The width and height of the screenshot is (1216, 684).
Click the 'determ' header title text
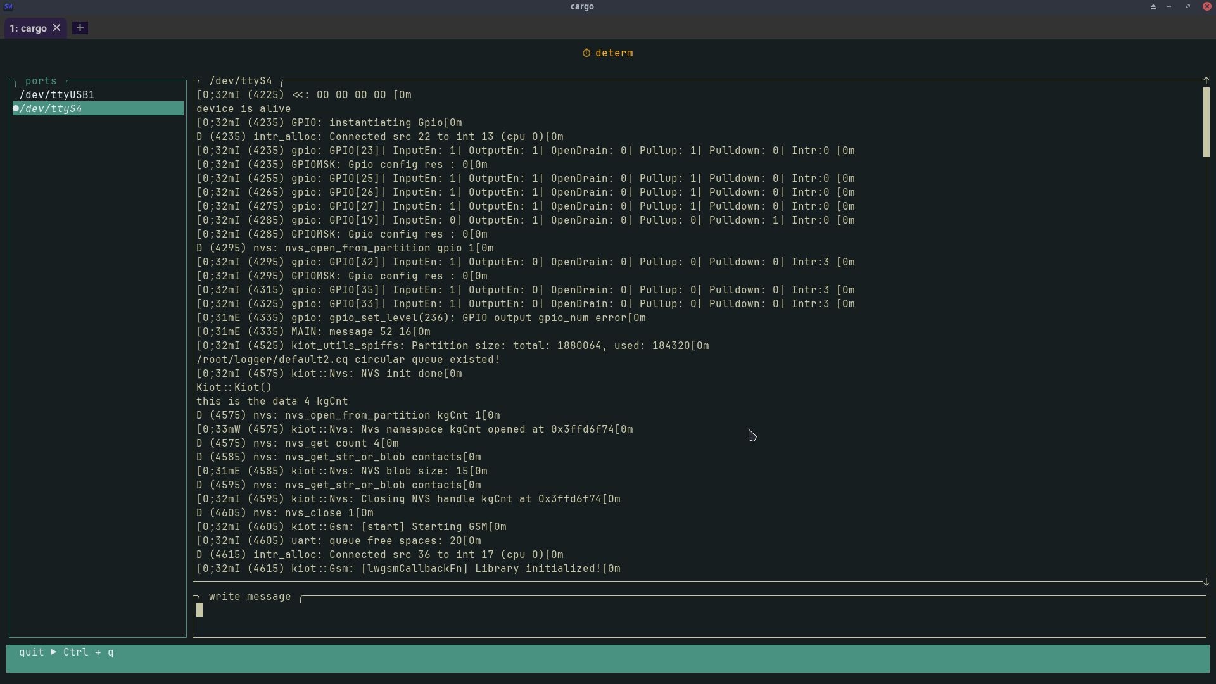tap(614, 53)
